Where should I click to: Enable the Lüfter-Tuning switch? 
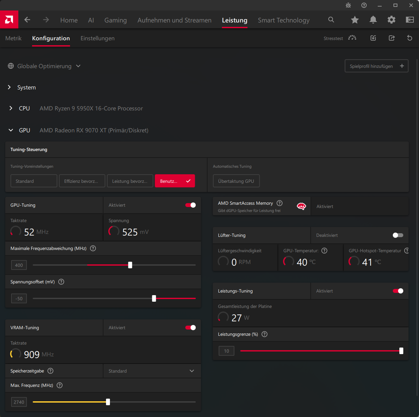[398, 235]
